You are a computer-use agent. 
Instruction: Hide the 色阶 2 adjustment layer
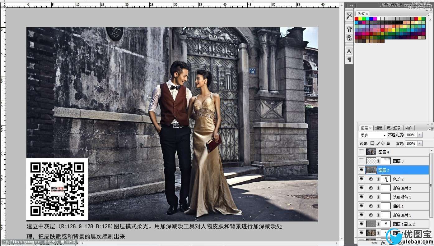[x=361, y=179]
